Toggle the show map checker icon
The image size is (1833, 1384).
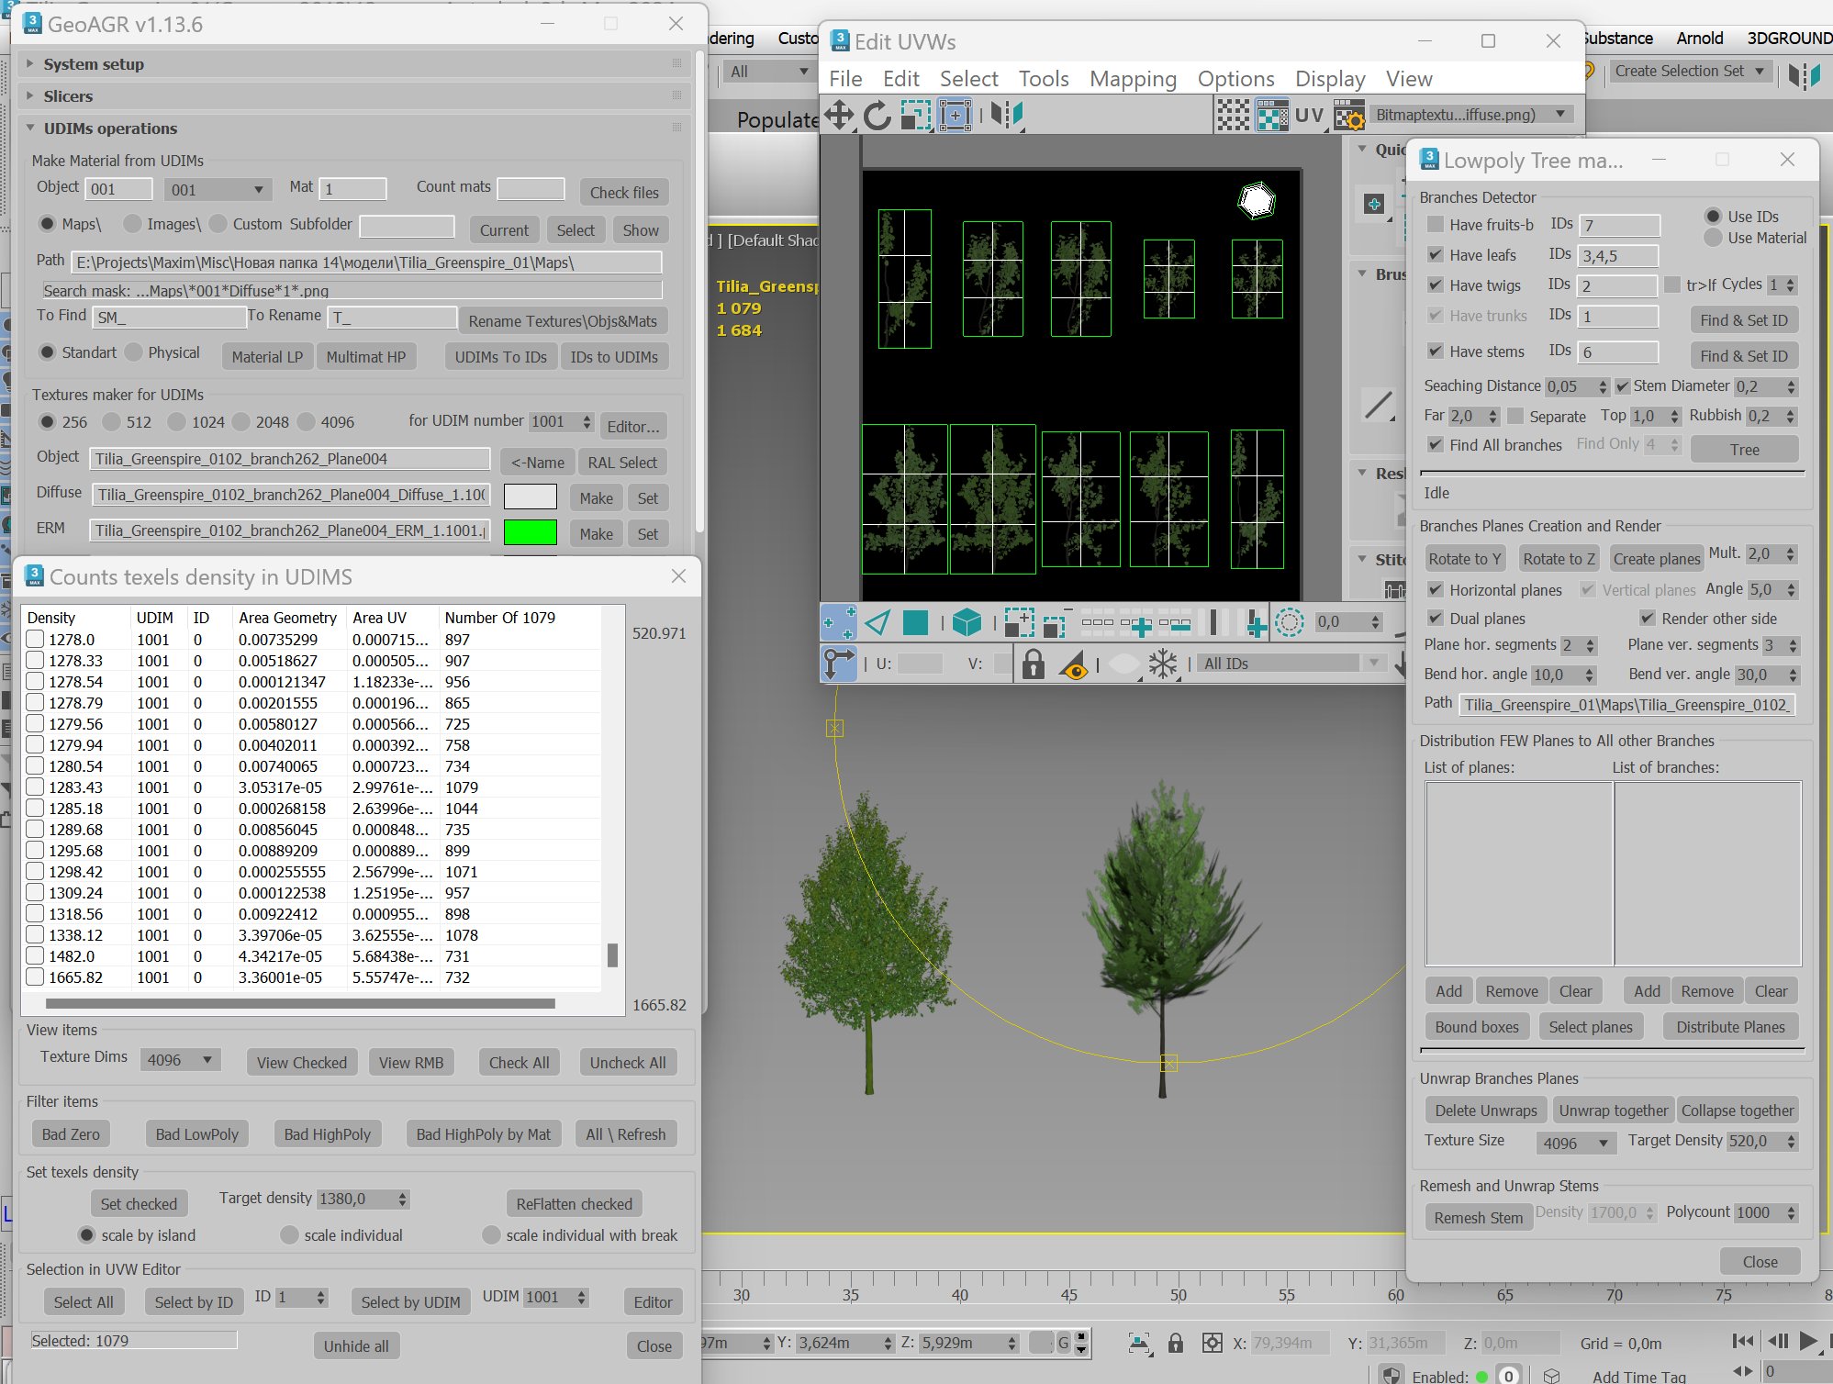(1272, 116)
